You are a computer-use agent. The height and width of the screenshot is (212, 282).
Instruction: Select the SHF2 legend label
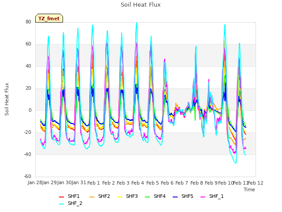[x=104, y=196]
